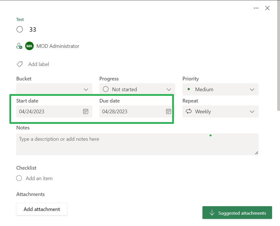This screenshot has height=226, width=280.
Task: Click the Medium priority dot icon
Action: [189, 89]
